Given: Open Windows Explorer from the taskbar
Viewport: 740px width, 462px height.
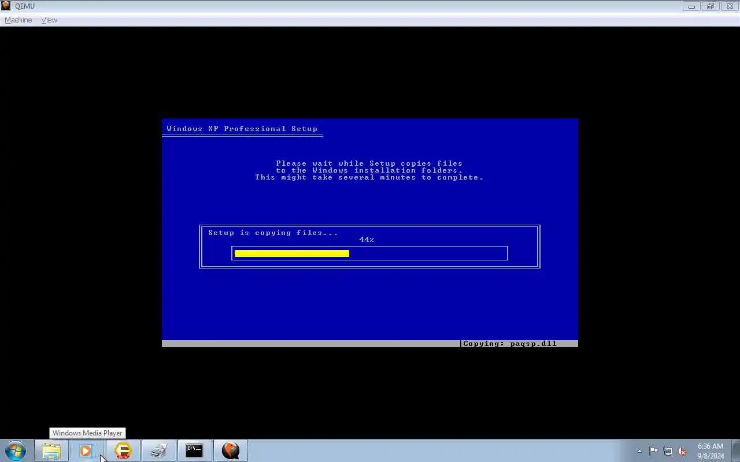Looking at the screenshot, I should tap(51, 450).
